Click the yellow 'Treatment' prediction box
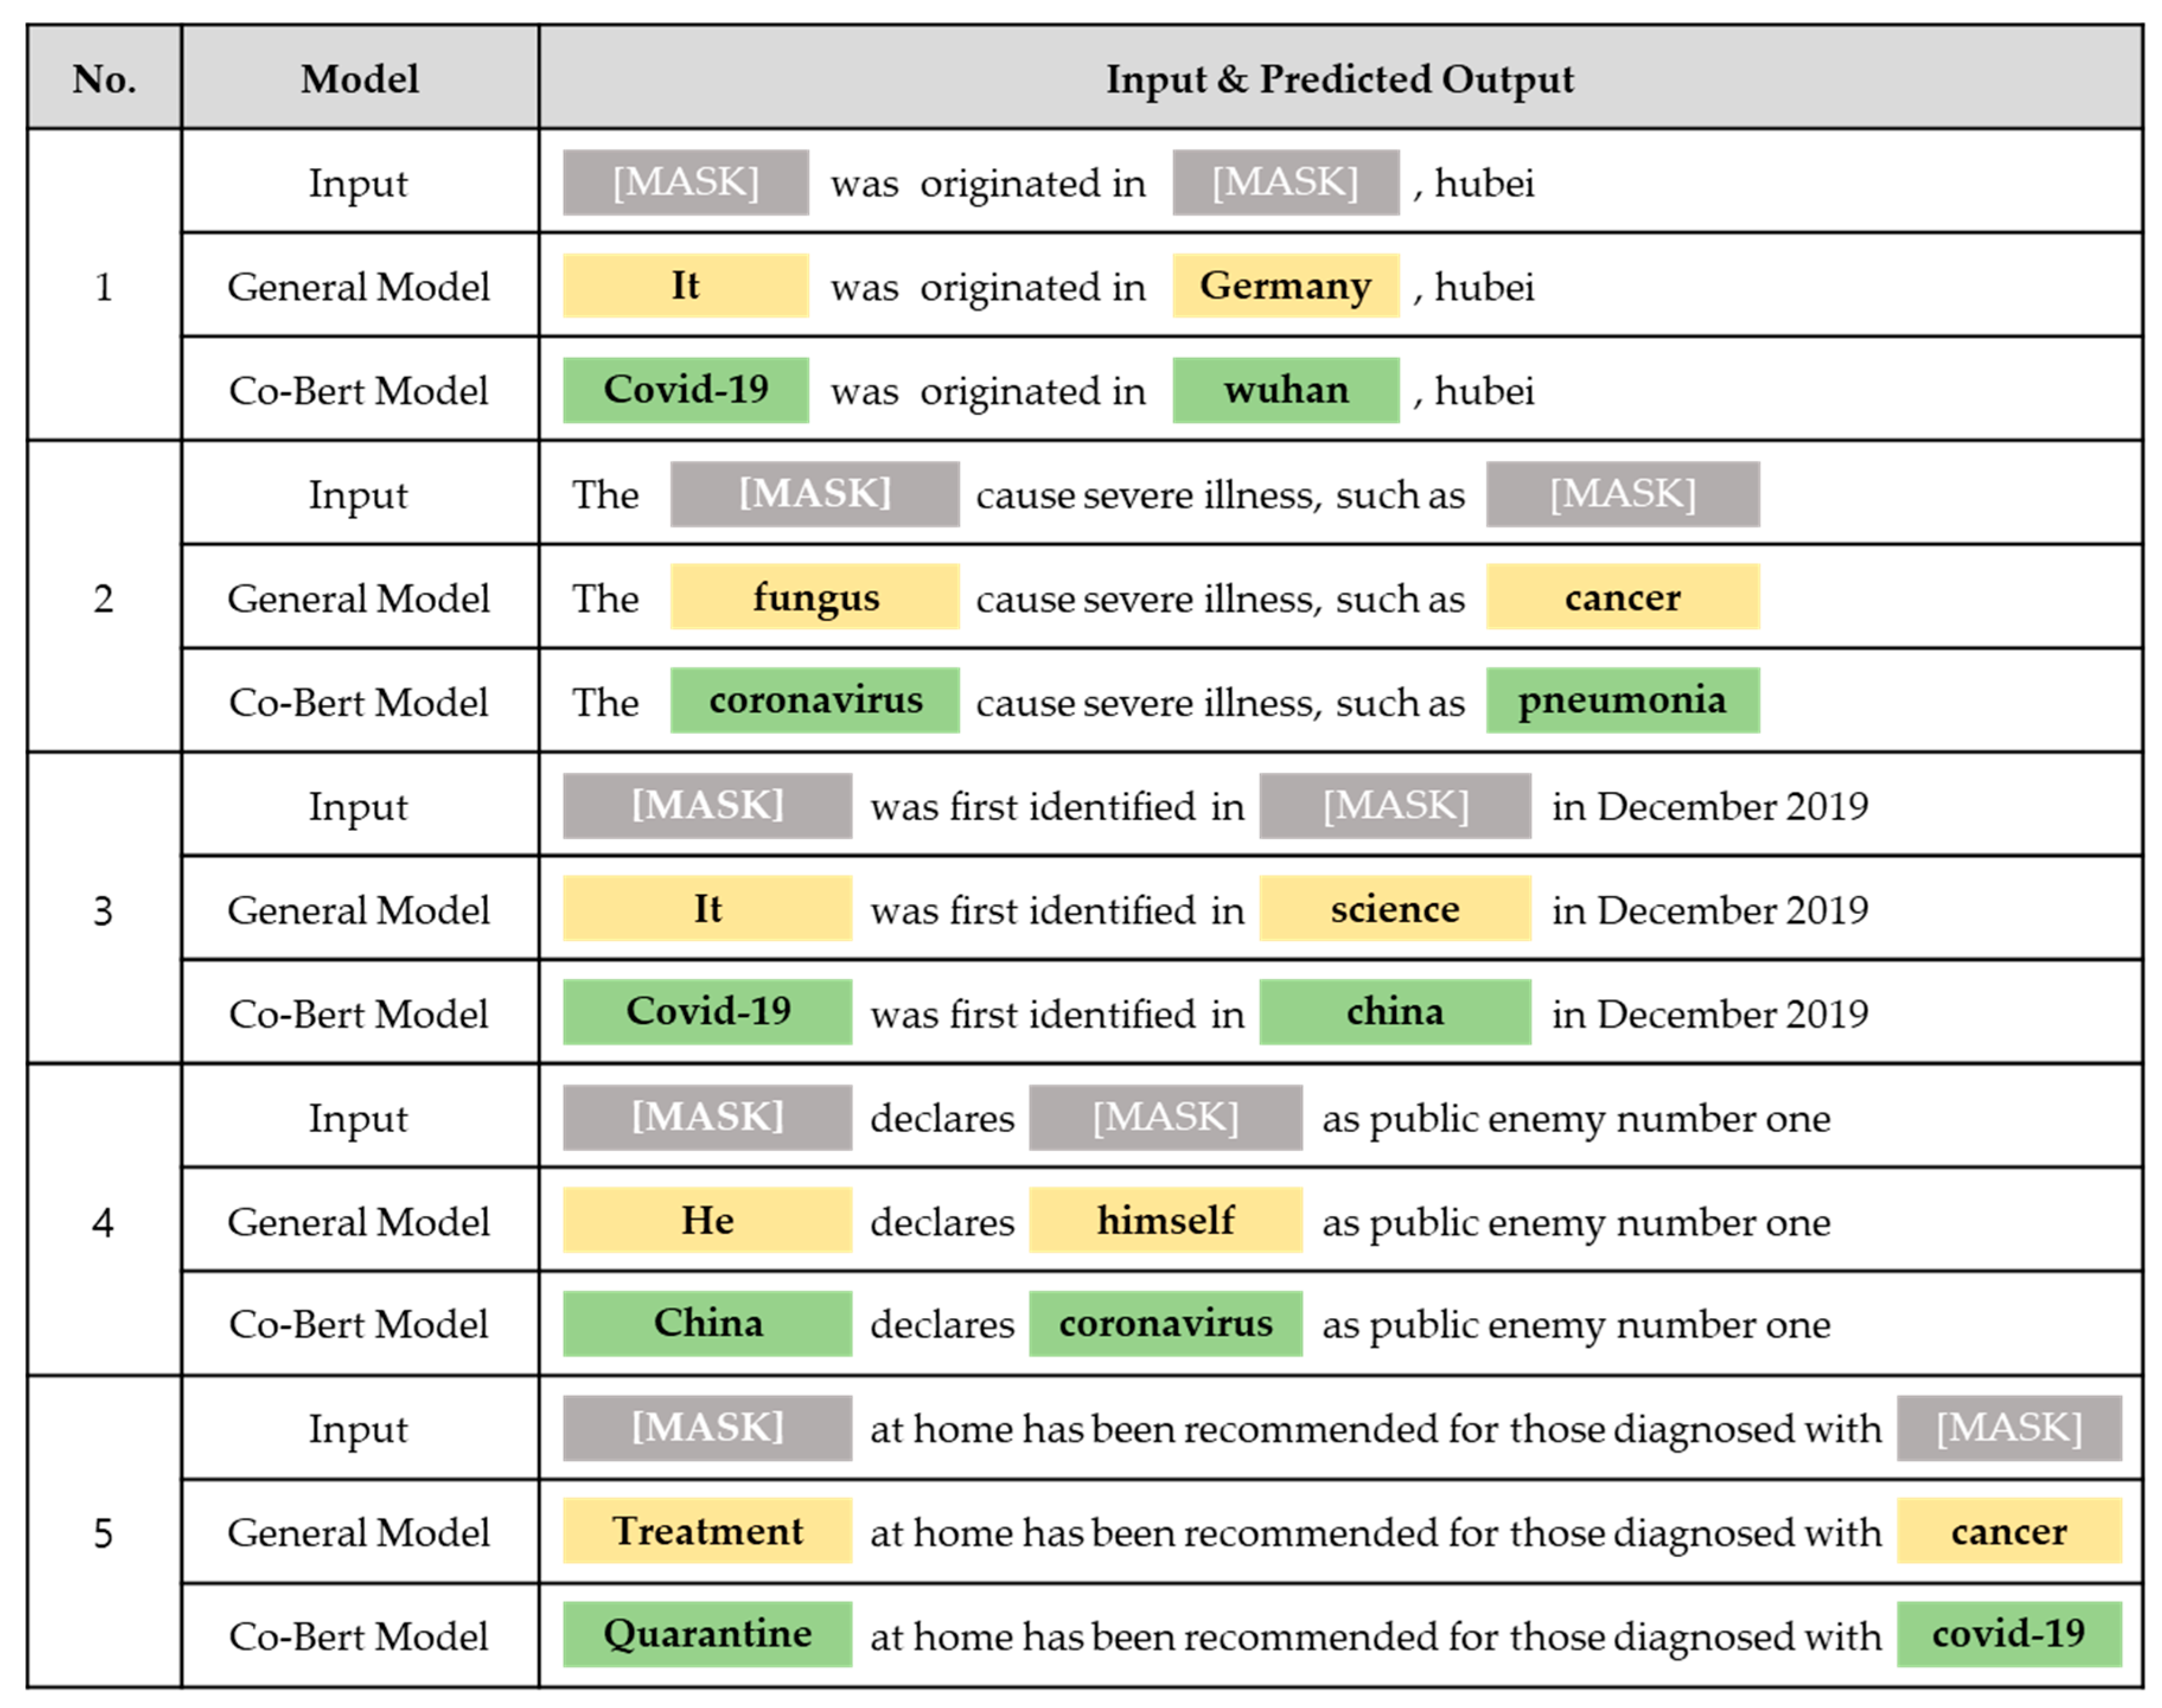The height and width of the screenshot is (1708, 2162). click(708, 1530)
